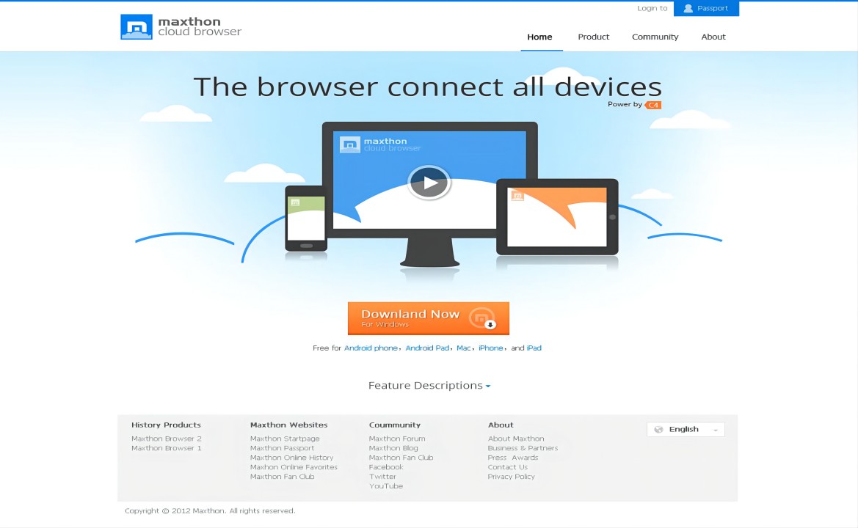Open the Privacy Policy link
The height and width of the screenshot is (528, 858).
(511, 477)
